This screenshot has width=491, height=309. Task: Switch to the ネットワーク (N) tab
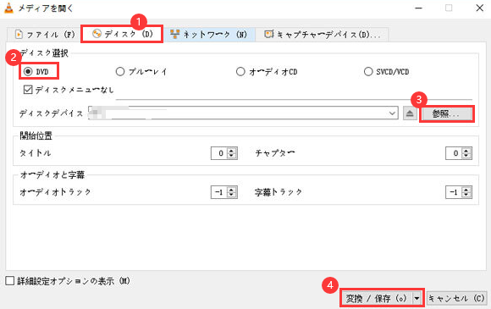(209, 34)
